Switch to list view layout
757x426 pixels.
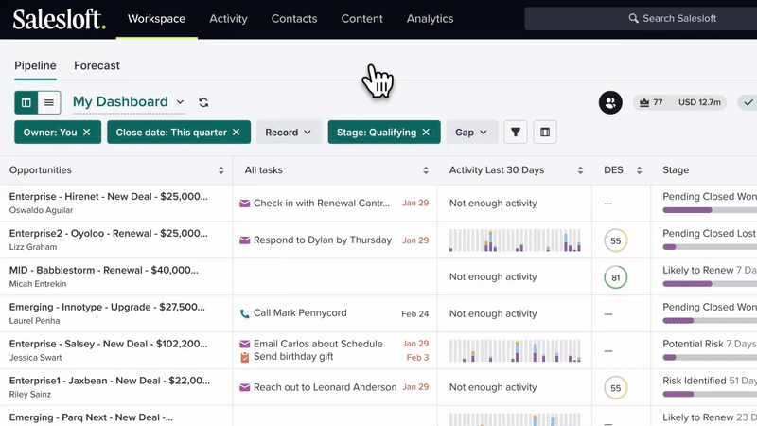pos(49,102)
